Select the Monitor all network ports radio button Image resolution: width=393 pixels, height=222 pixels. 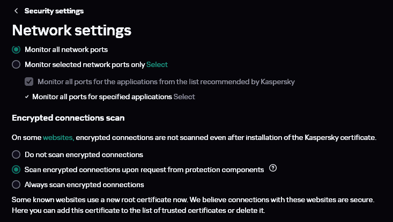point(16,50)
